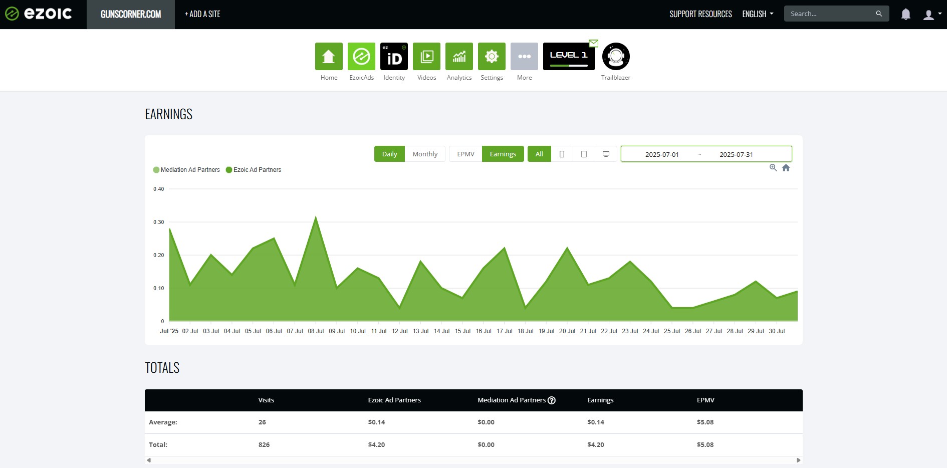Show EPMV in the chart
This screenshot has height=468, width=947.
[465, 154]
